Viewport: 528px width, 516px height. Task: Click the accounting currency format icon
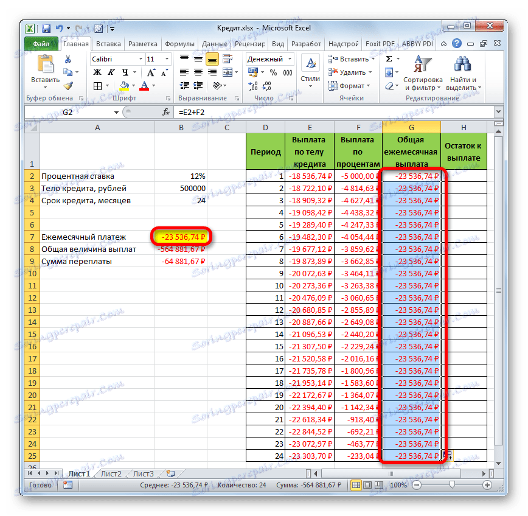[x=253, y=72]
